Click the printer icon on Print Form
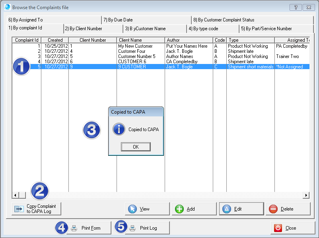 tap(74, 228)
